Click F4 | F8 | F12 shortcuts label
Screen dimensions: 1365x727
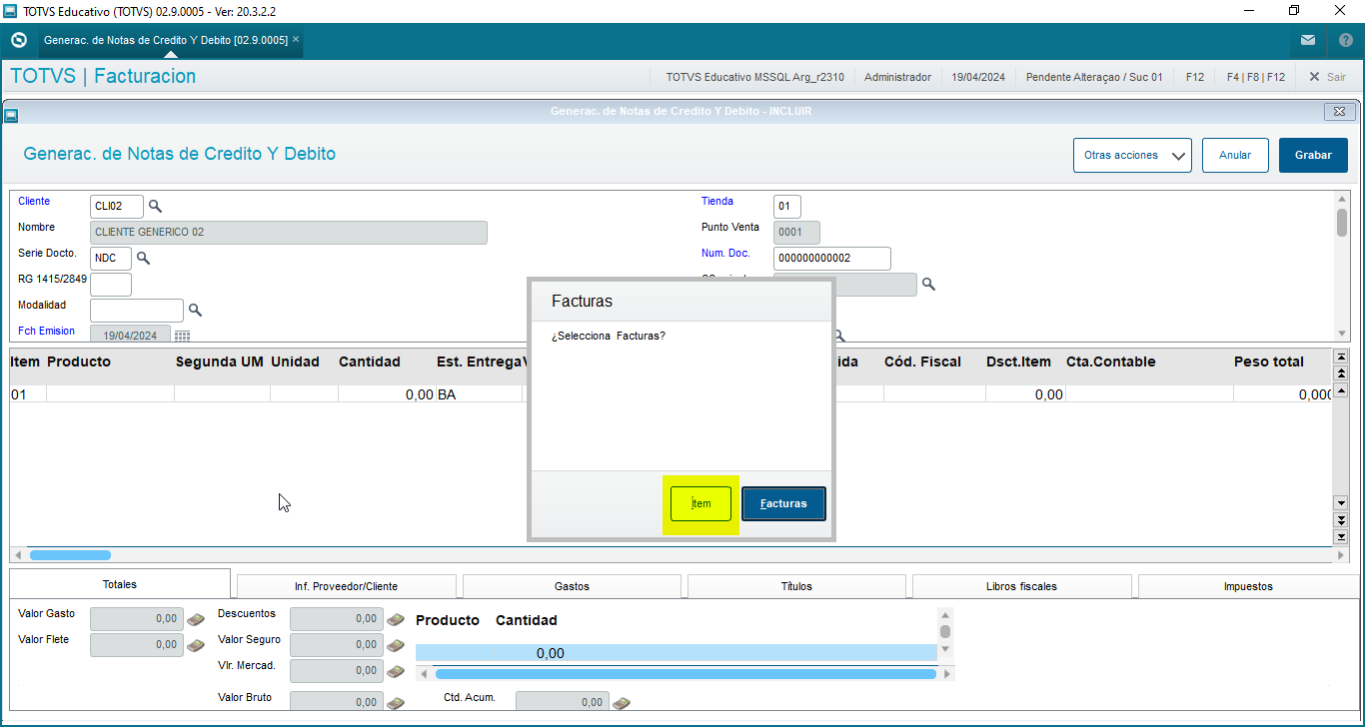[x=1256, y=77]
